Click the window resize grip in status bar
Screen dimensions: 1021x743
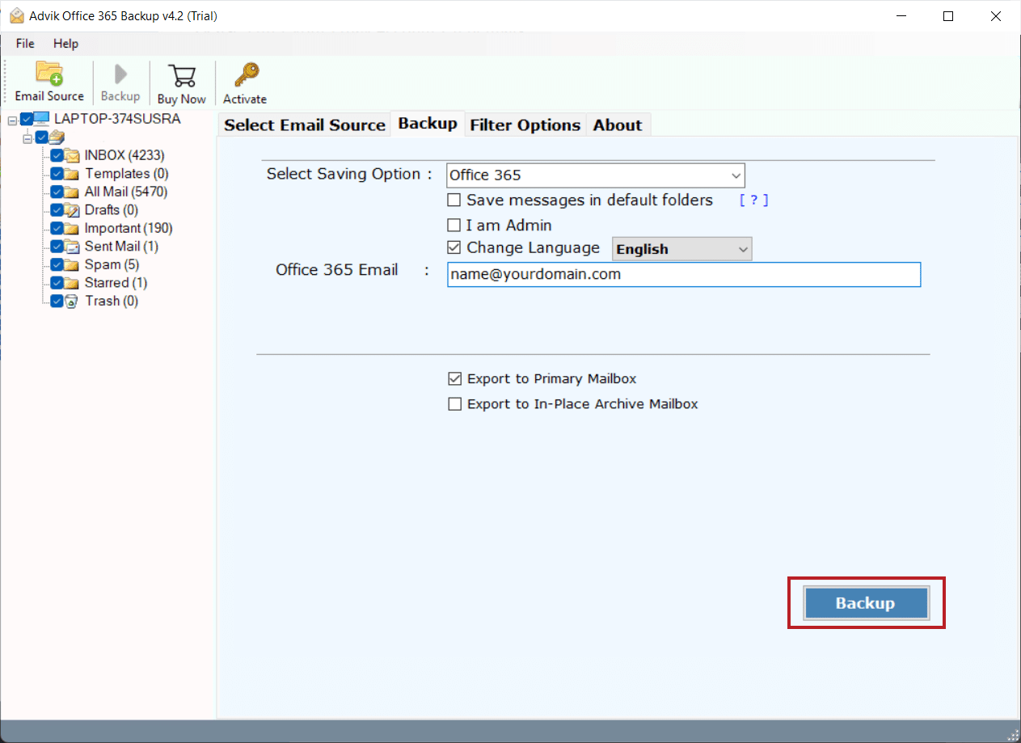pyautogui.click(x=1013, y=735)
